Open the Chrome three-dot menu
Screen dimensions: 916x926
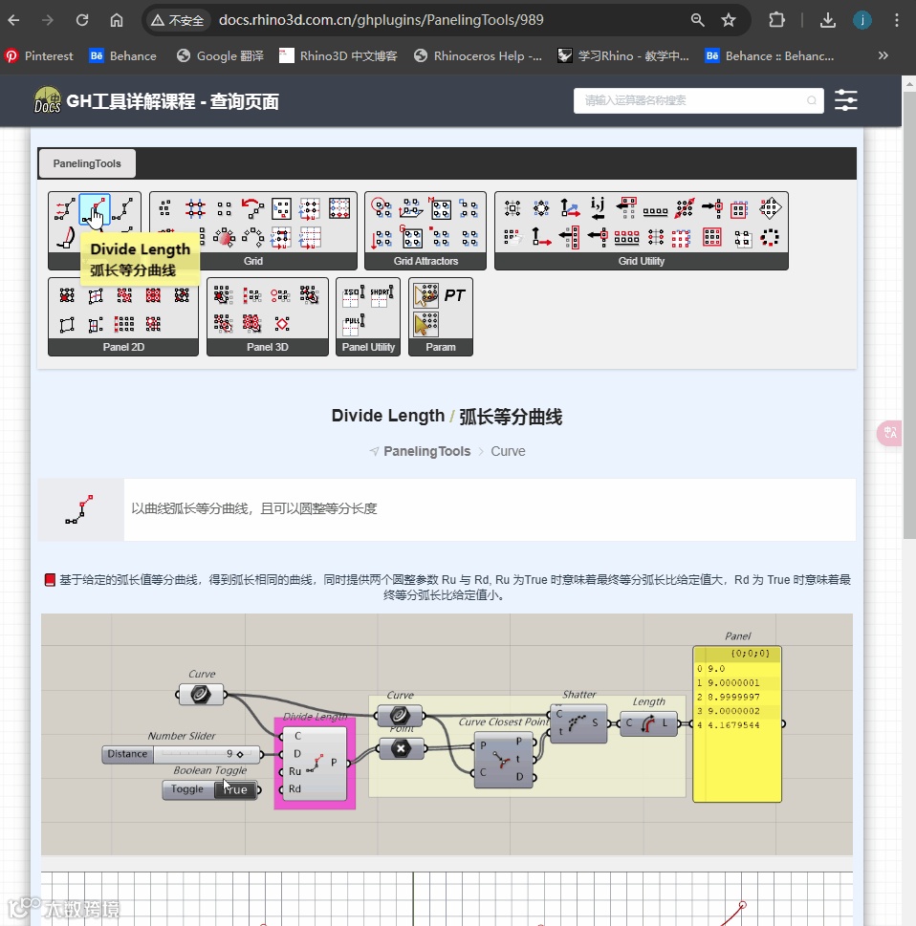click(x=897, y=20)
